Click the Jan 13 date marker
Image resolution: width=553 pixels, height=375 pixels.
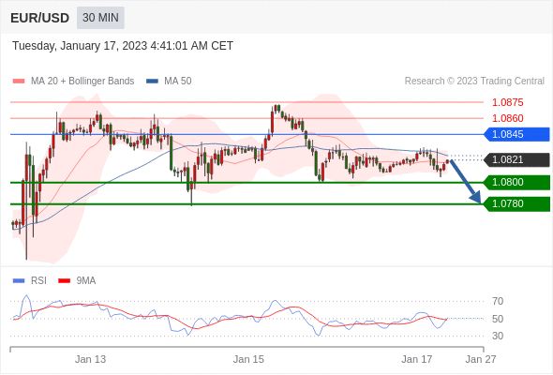(x=90, y=359)
